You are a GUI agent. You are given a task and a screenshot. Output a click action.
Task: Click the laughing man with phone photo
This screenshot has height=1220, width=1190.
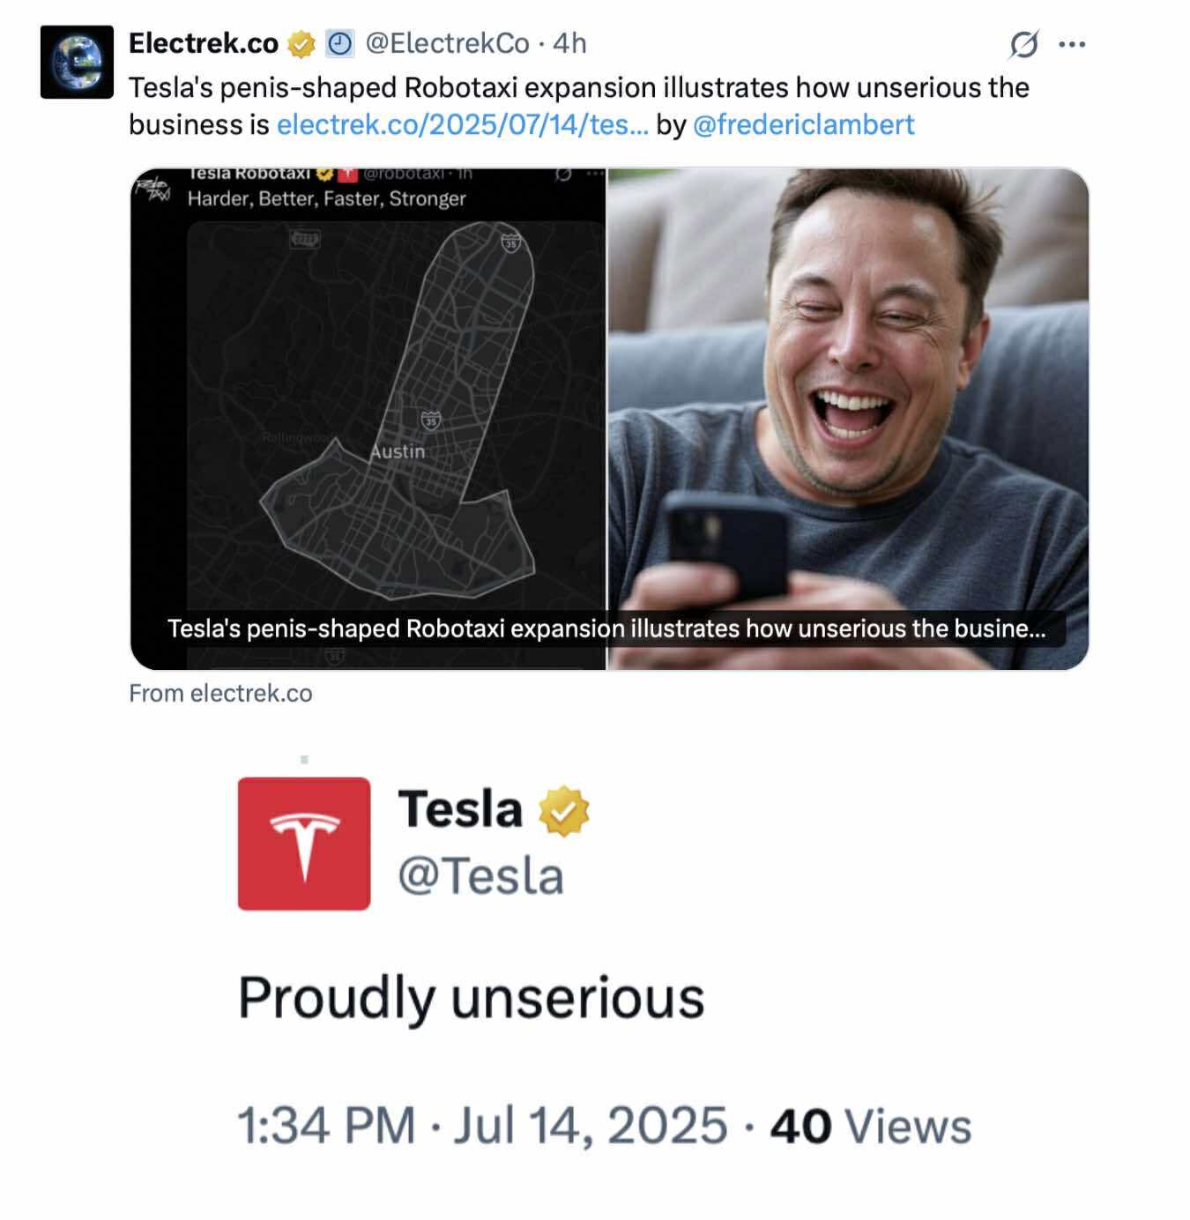click(848, 388)
